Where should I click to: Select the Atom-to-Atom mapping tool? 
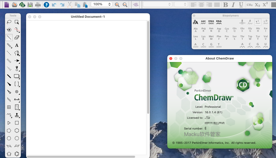click(x=17, y=99)
